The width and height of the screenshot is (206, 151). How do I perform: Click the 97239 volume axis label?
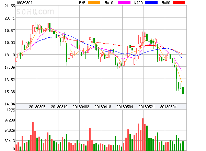pos(10,120)
